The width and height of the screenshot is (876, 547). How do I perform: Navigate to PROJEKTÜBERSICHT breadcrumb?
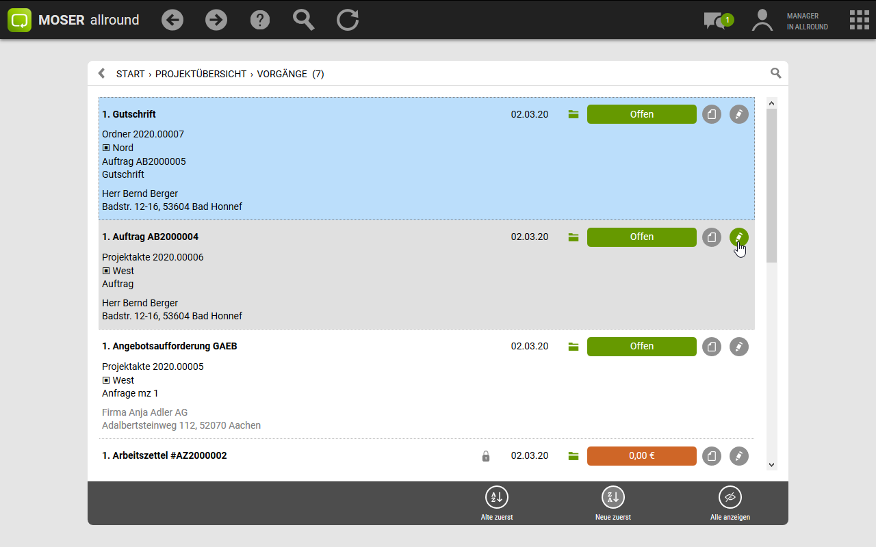pyautogui.click(x=201, y=74)
